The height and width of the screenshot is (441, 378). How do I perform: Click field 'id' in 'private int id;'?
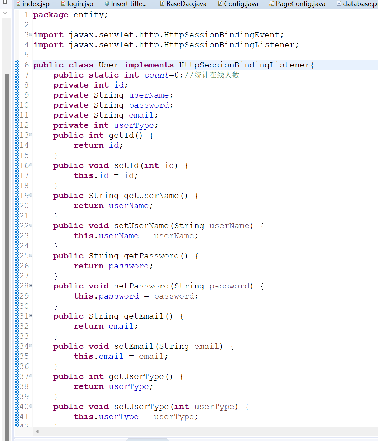(x=119, y=85)
